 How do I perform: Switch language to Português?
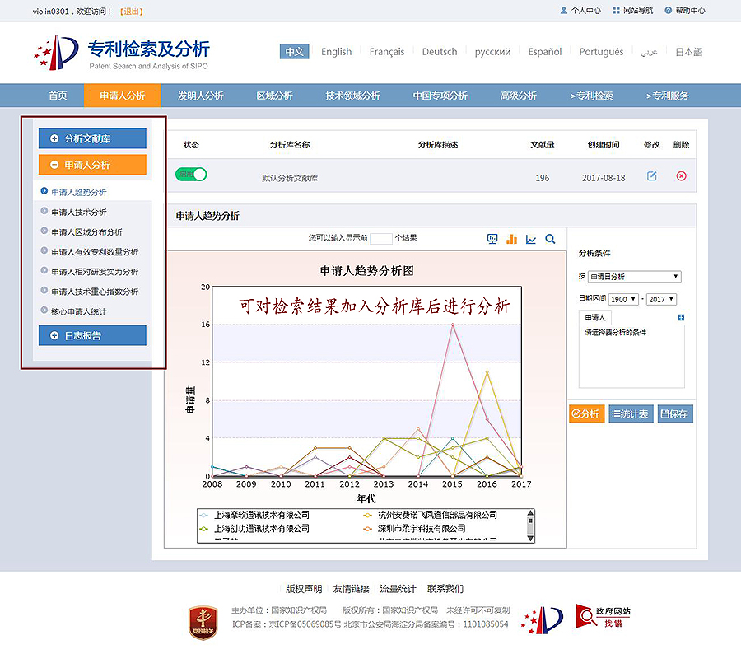(x=601, y=52)
